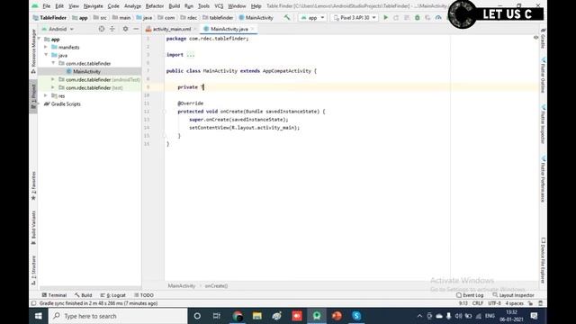The width and height of the screenshot is (576, 324).
Task: Click the CRLF line separator status entry
Action: click(478, 303)
